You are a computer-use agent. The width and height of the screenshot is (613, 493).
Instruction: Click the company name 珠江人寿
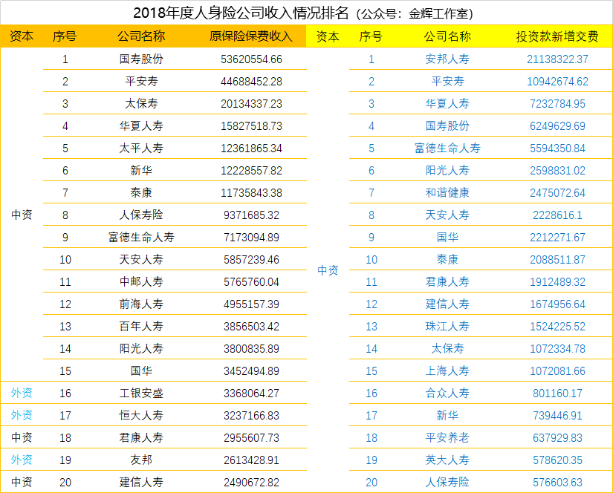(x=447, y=326)
